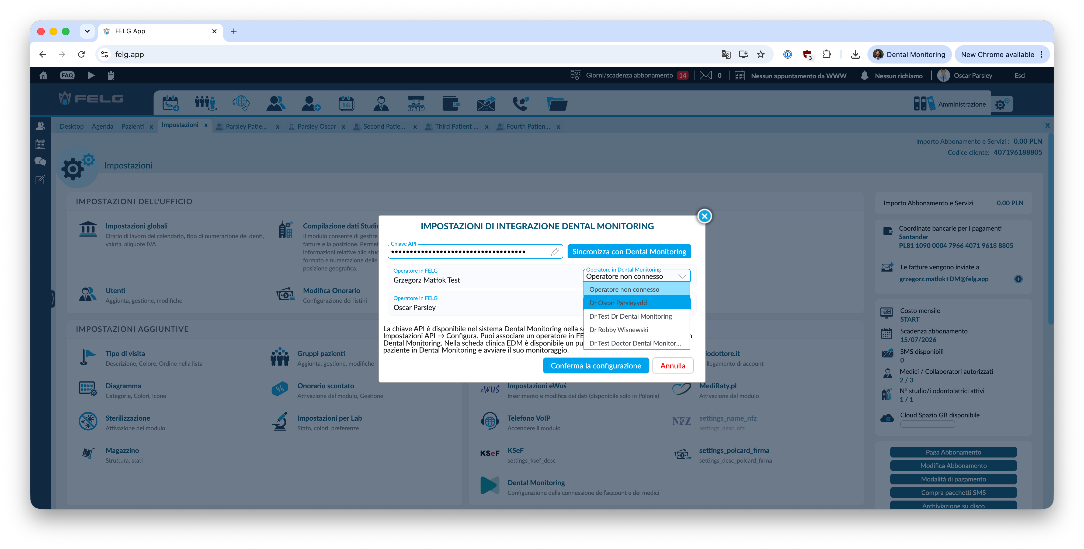
Task: Select Dr Oscar Parsleyydd from the list
Action: 636,303
